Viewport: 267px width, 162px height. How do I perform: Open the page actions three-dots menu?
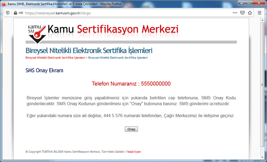pyautogui.click(x=235, y=13)
